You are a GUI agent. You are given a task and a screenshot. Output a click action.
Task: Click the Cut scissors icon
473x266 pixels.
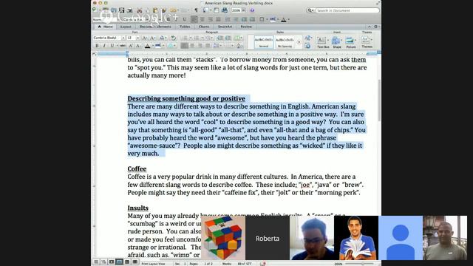tap(140, 10)
